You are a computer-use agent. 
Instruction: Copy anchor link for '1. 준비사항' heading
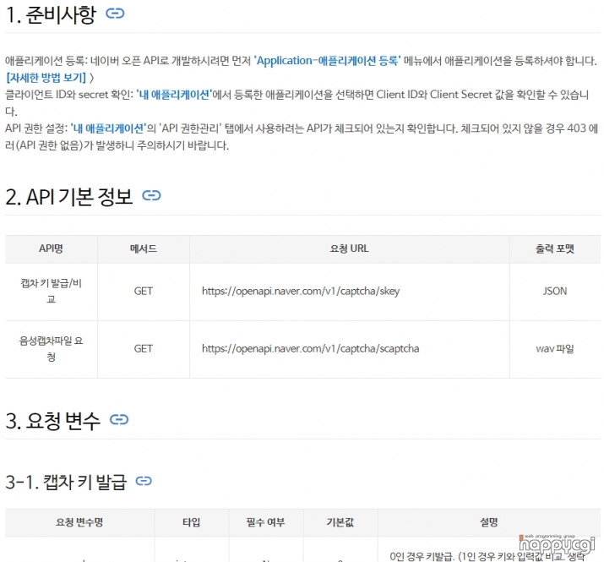[115, 14]
